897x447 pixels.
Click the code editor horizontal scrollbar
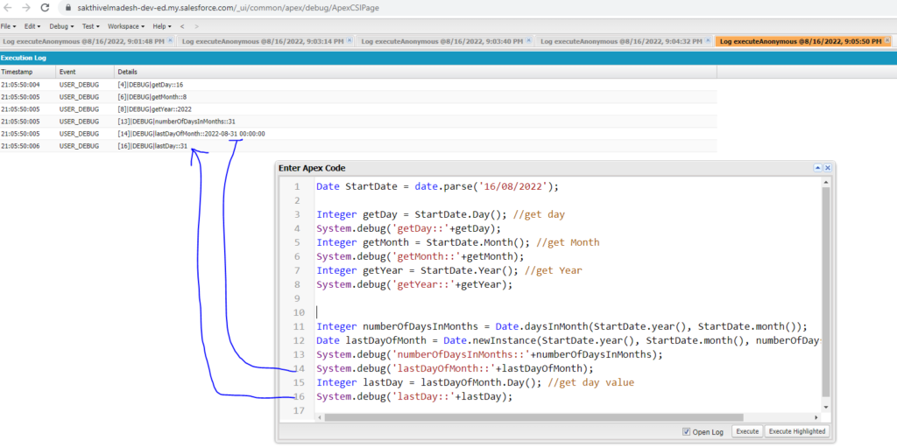[x=533, y=417]
